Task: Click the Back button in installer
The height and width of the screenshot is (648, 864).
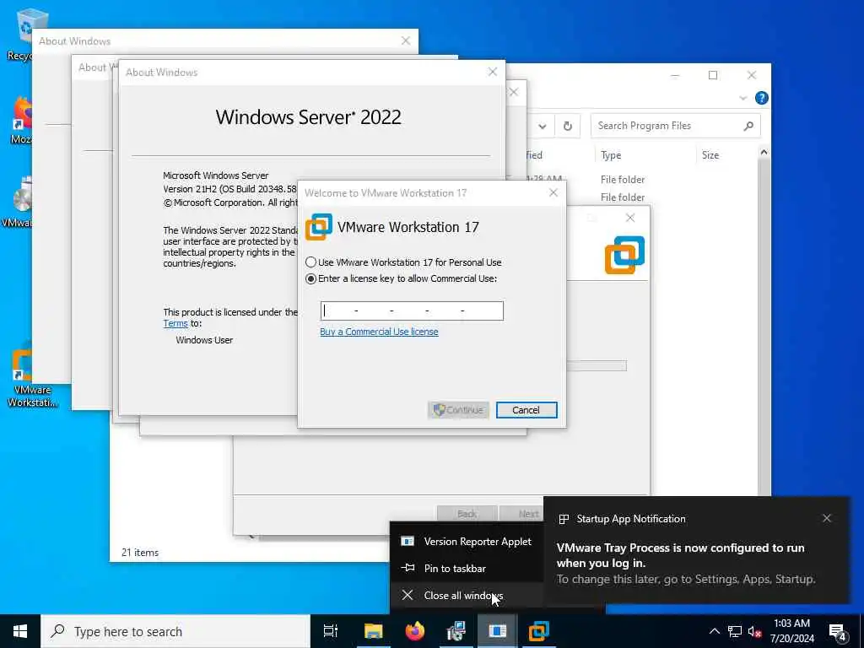Action: (x=467, y=514)
